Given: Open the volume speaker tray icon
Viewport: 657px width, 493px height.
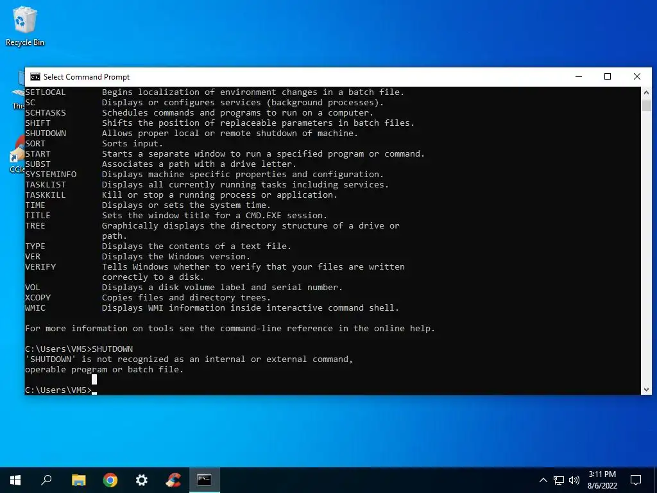Looking at the screenshot, I should point(574,480).
